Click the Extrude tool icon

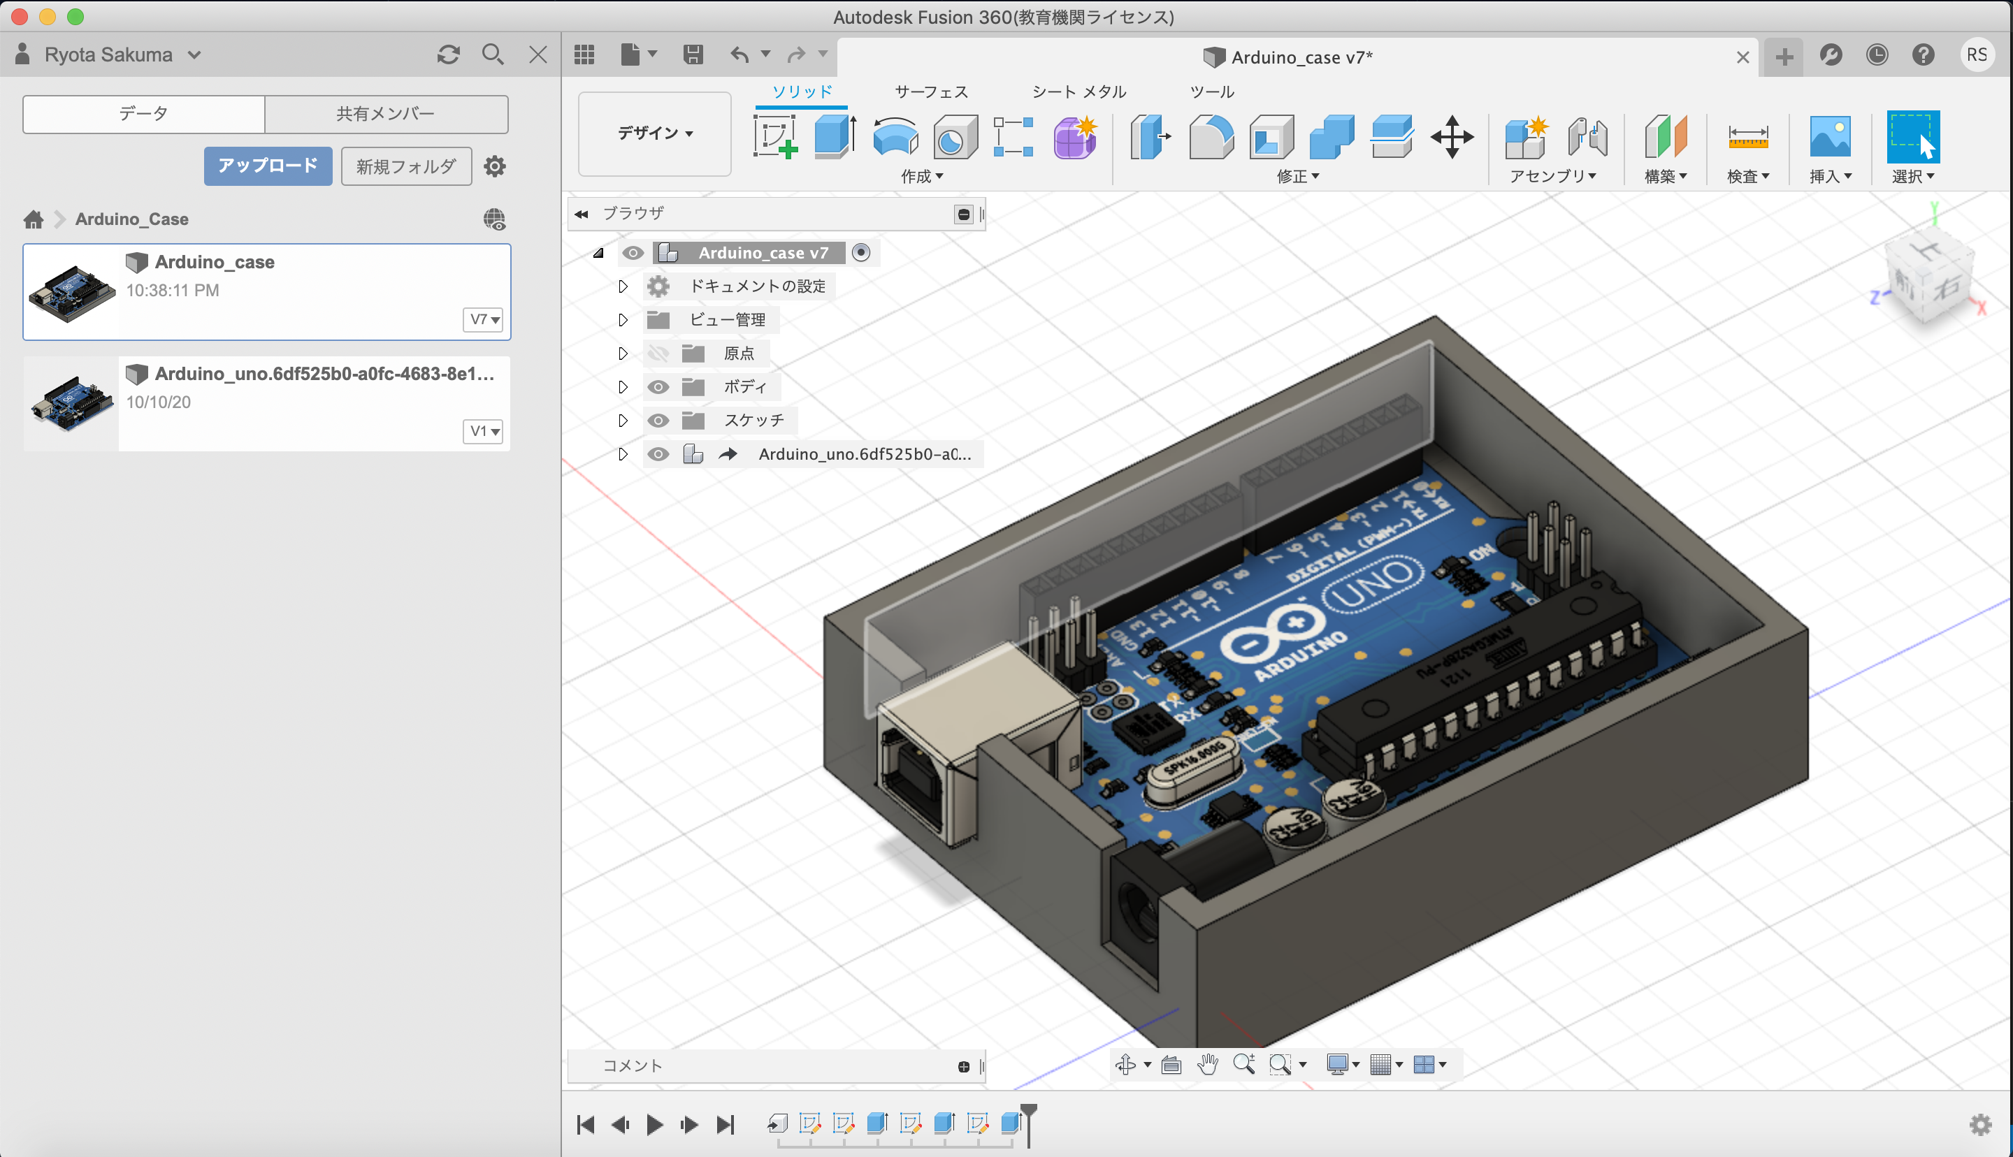835,138
